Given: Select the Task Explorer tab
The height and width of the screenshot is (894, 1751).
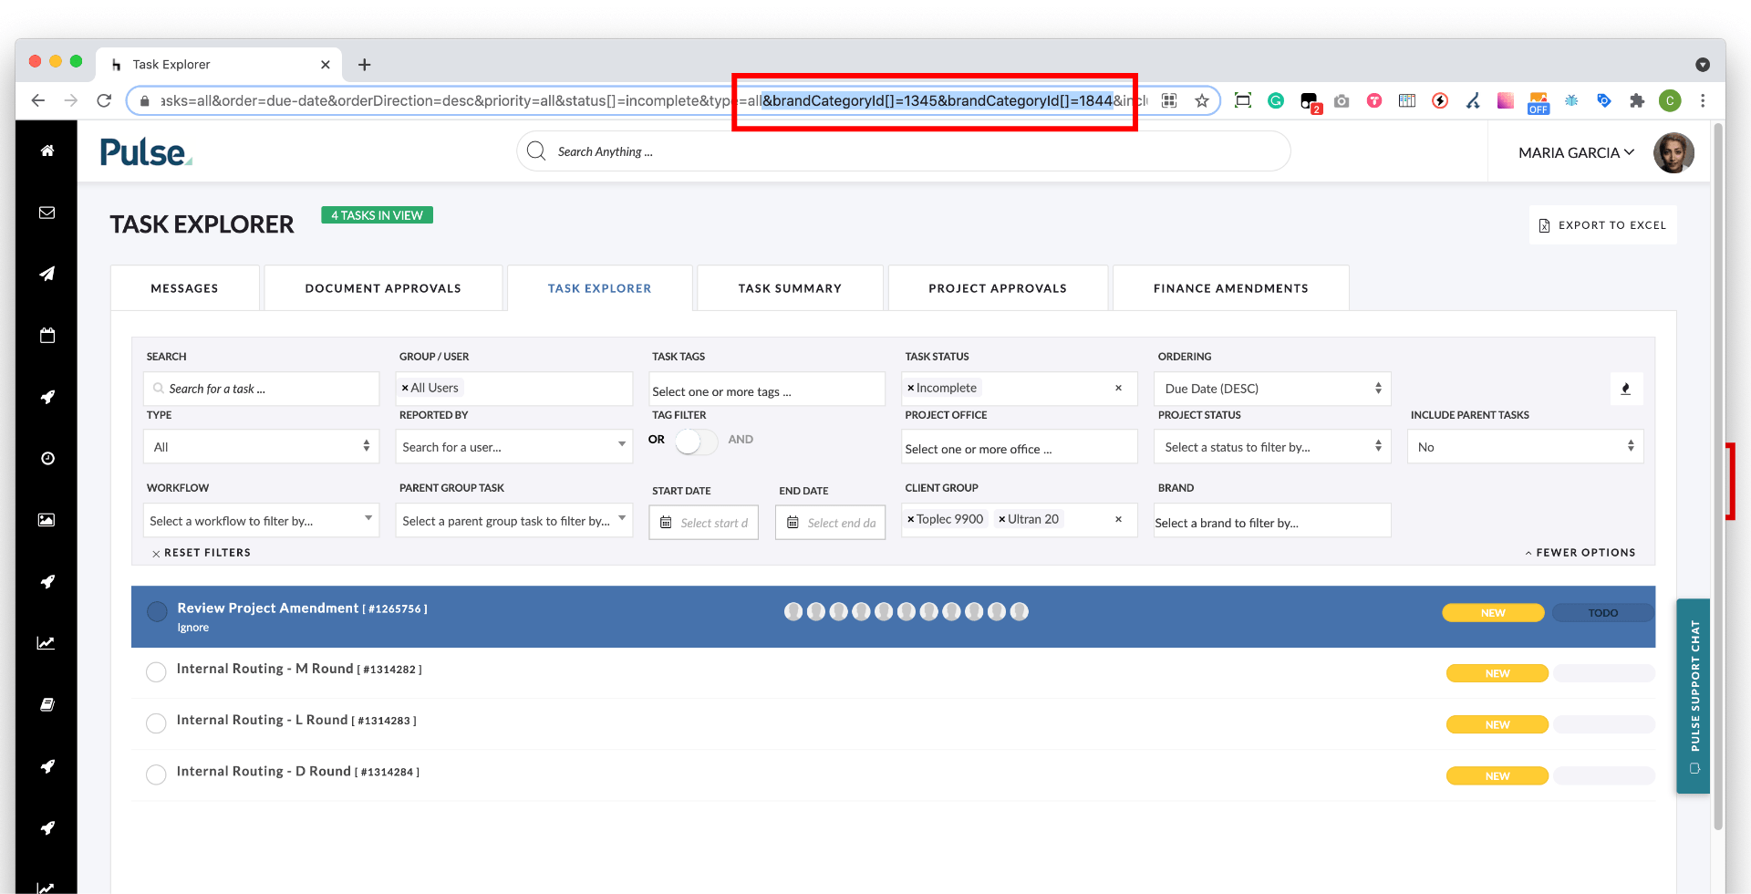Looking at the screenshot, I should tap(600, 288).
